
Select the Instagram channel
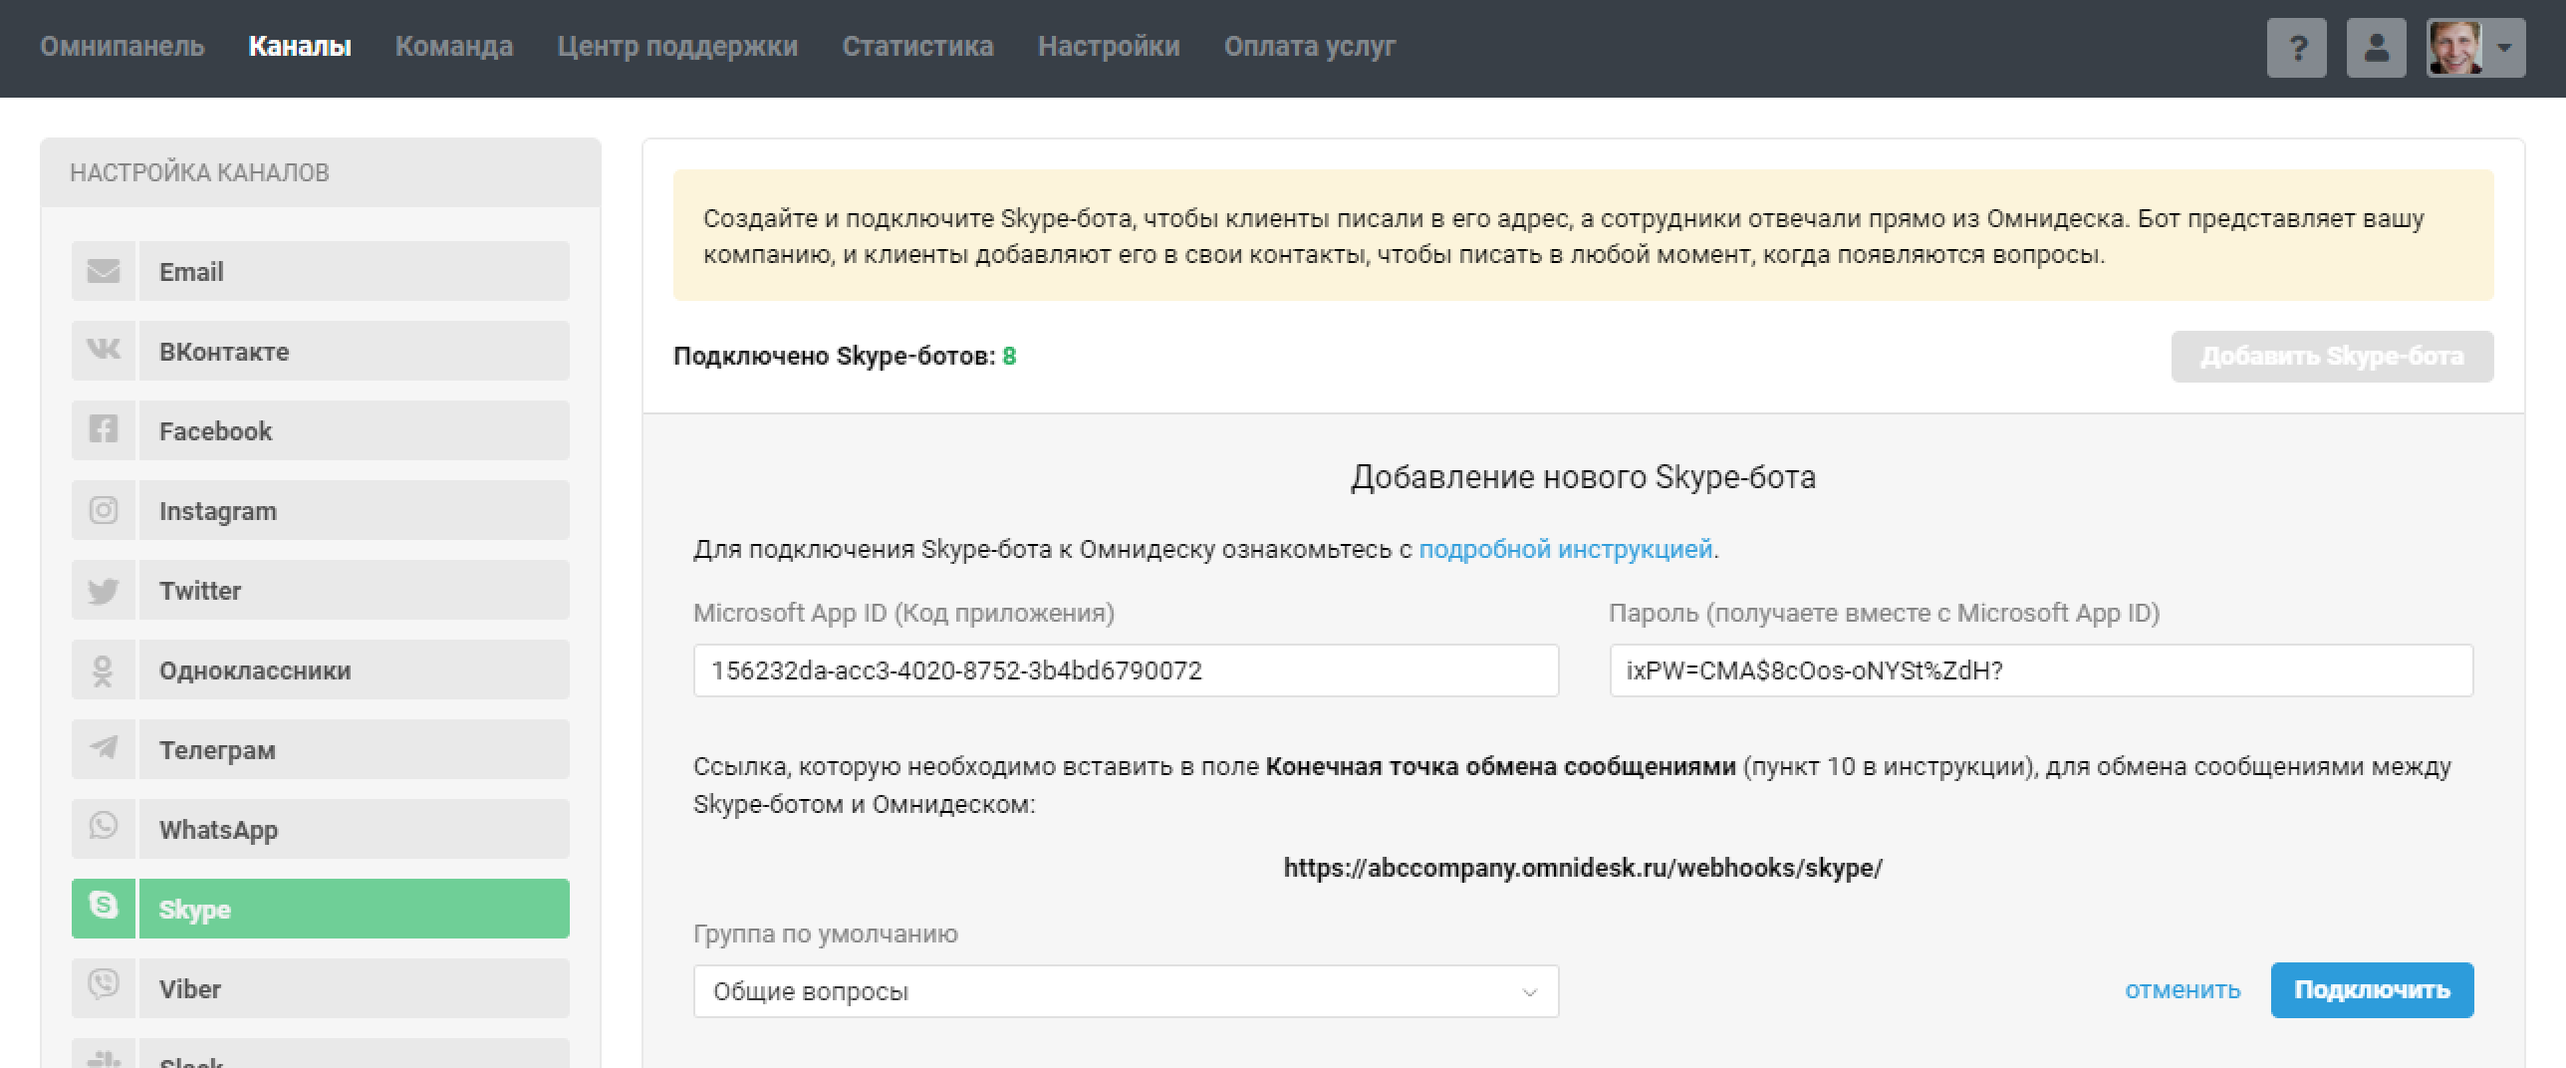(x=354, y=510)
